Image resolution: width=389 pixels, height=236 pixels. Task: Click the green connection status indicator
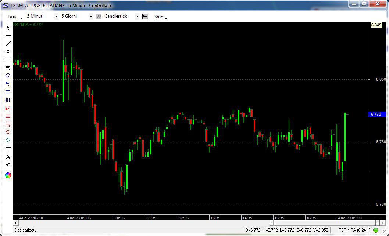click(376, 230)
